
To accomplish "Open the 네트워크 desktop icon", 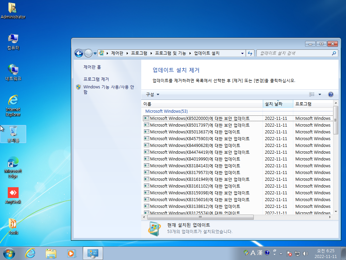I will pos(13,72).
